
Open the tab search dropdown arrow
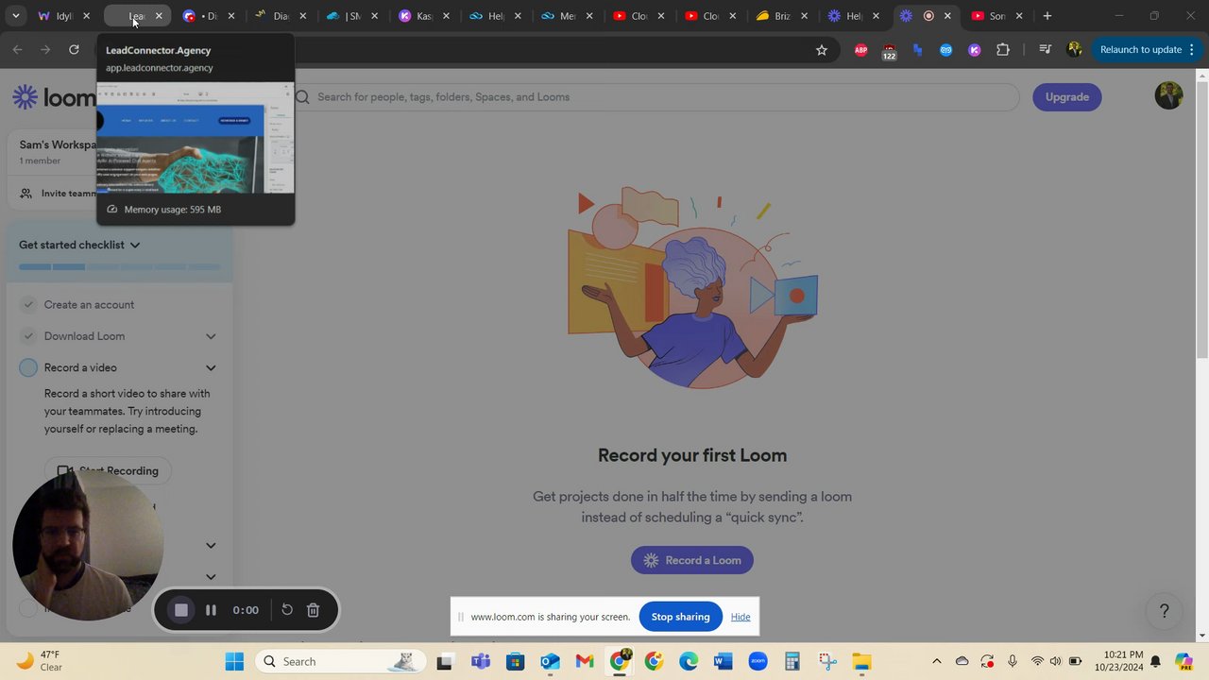click(16, 16)
